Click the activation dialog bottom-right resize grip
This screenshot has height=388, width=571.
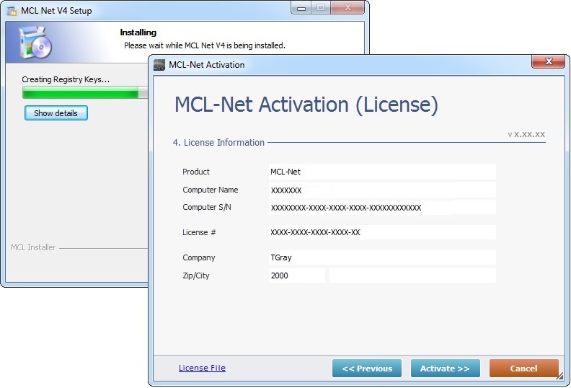(x=560, y=376)
